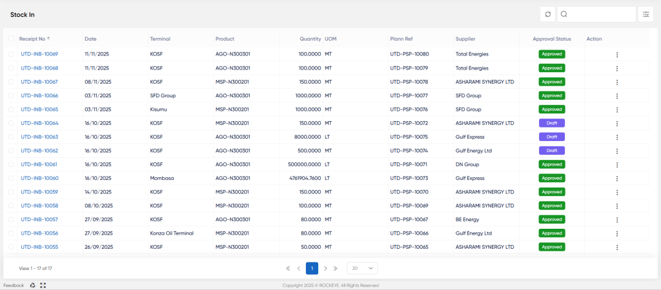Click Draft status badge for UTD-INB-10063

[x=552, y=137]
